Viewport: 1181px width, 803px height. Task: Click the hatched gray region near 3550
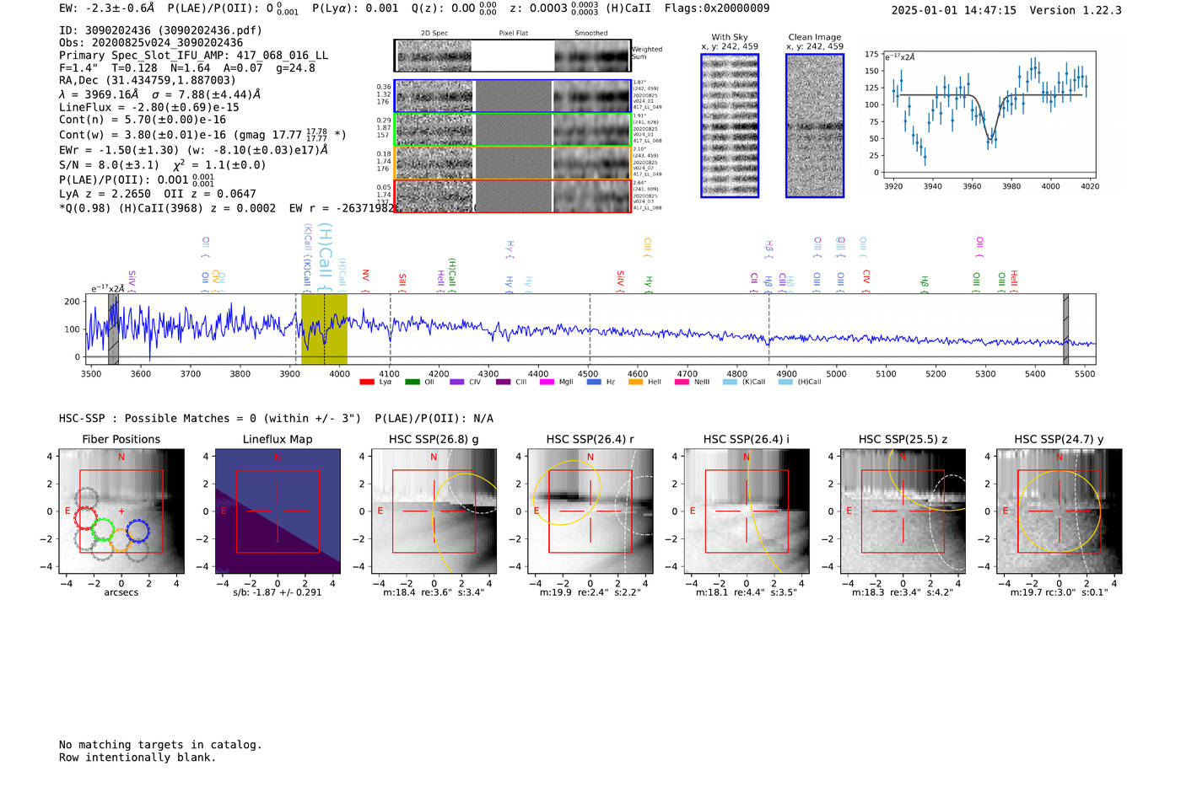[x=113, y=329]
